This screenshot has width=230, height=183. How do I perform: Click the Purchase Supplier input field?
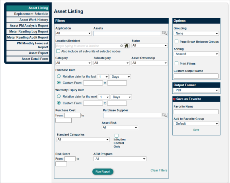[132, 116]
